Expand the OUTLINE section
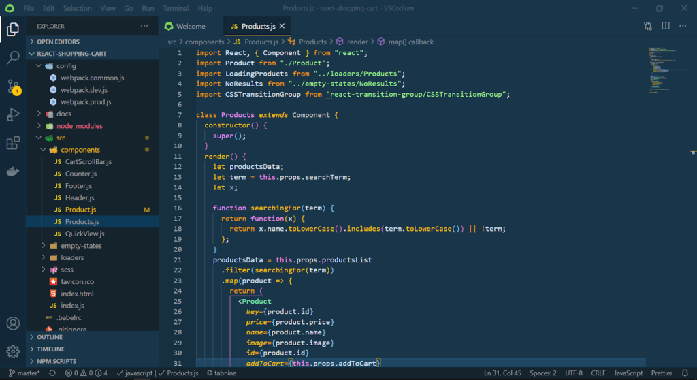 click(x=50, y=337)
